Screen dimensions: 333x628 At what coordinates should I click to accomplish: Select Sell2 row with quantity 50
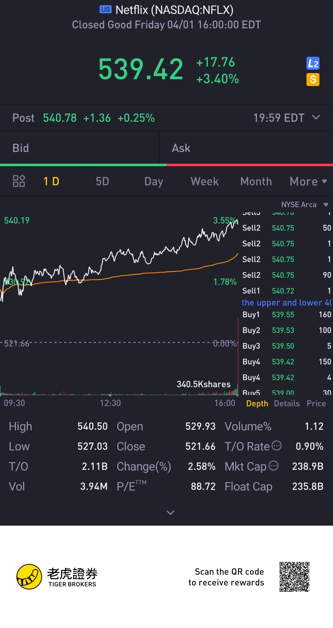point(286,228)
